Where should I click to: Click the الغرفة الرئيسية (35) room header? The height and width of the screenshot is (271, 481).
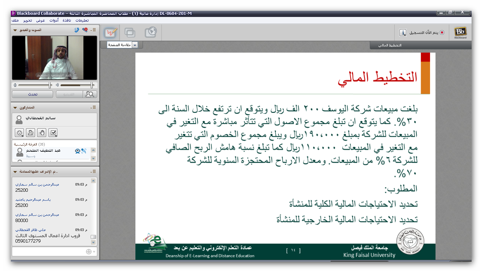tap(30, 144)
